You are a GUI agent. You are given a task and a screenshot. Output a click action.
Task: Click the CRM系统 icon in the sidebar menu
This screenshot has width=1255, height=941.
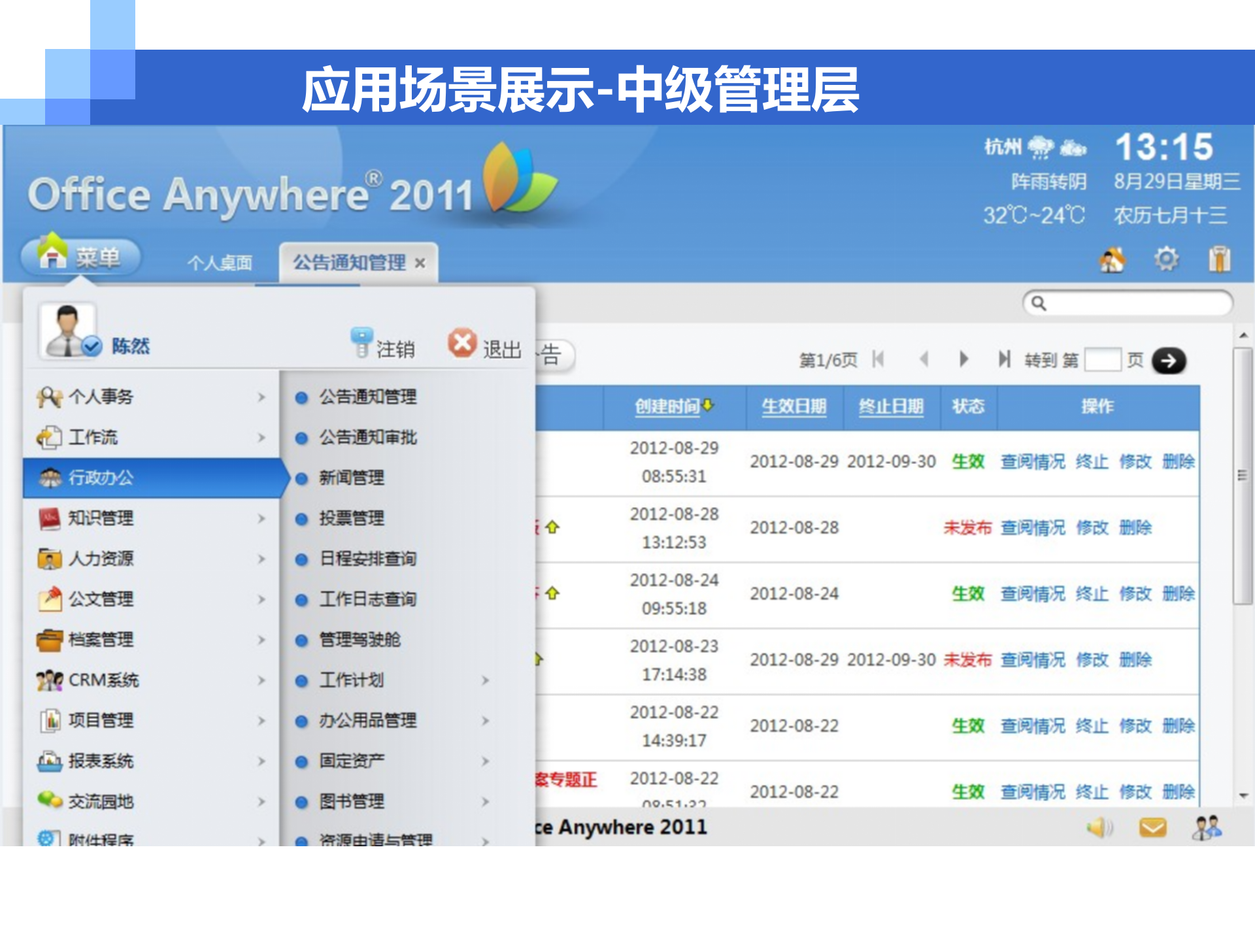coord(49,681)
